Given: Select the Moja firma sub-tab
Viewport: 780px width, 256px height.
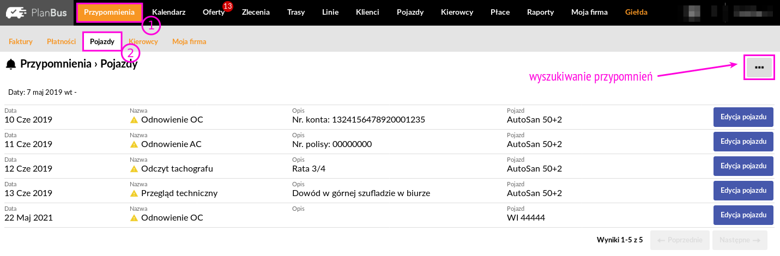Looking at the screenshot, I should pos(189,41).
